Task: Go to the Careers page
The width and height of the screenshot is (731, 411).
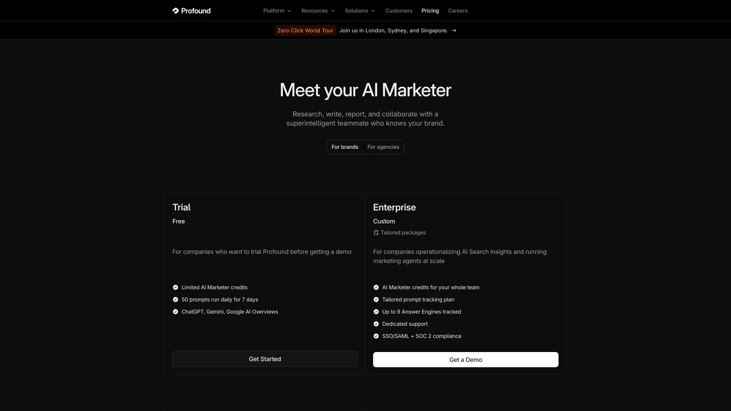Action: (458, 11)
